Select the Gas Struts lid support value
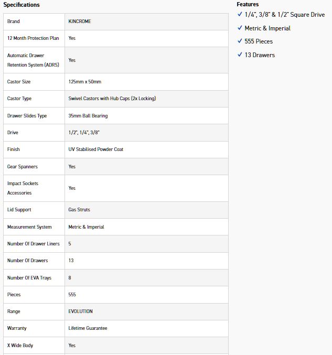 79,210
